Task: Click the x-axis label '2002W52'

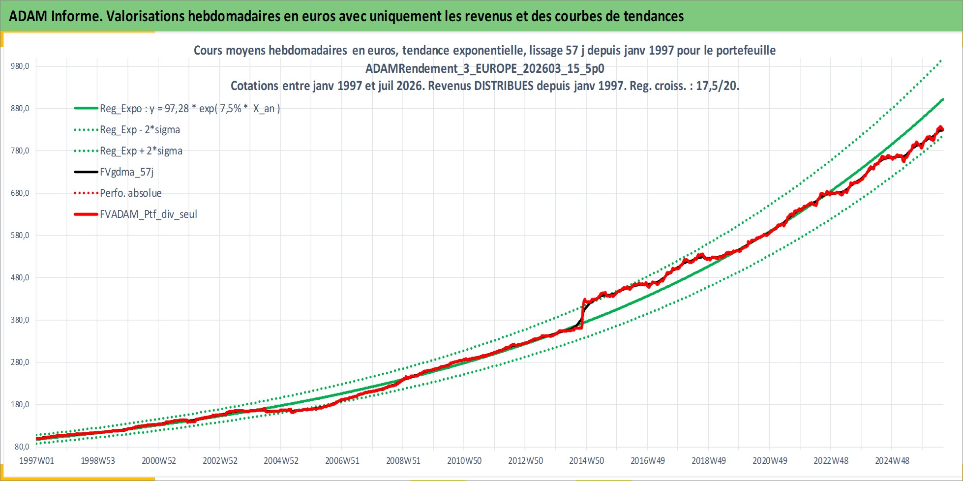Action: pyautogui.click(x=220, y=461)
